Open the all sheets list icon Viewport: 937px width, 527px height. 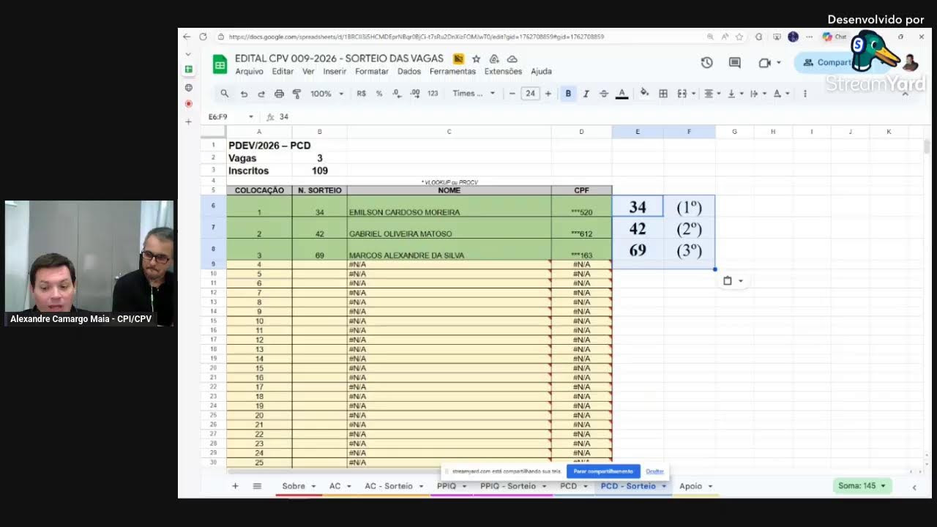257,486
